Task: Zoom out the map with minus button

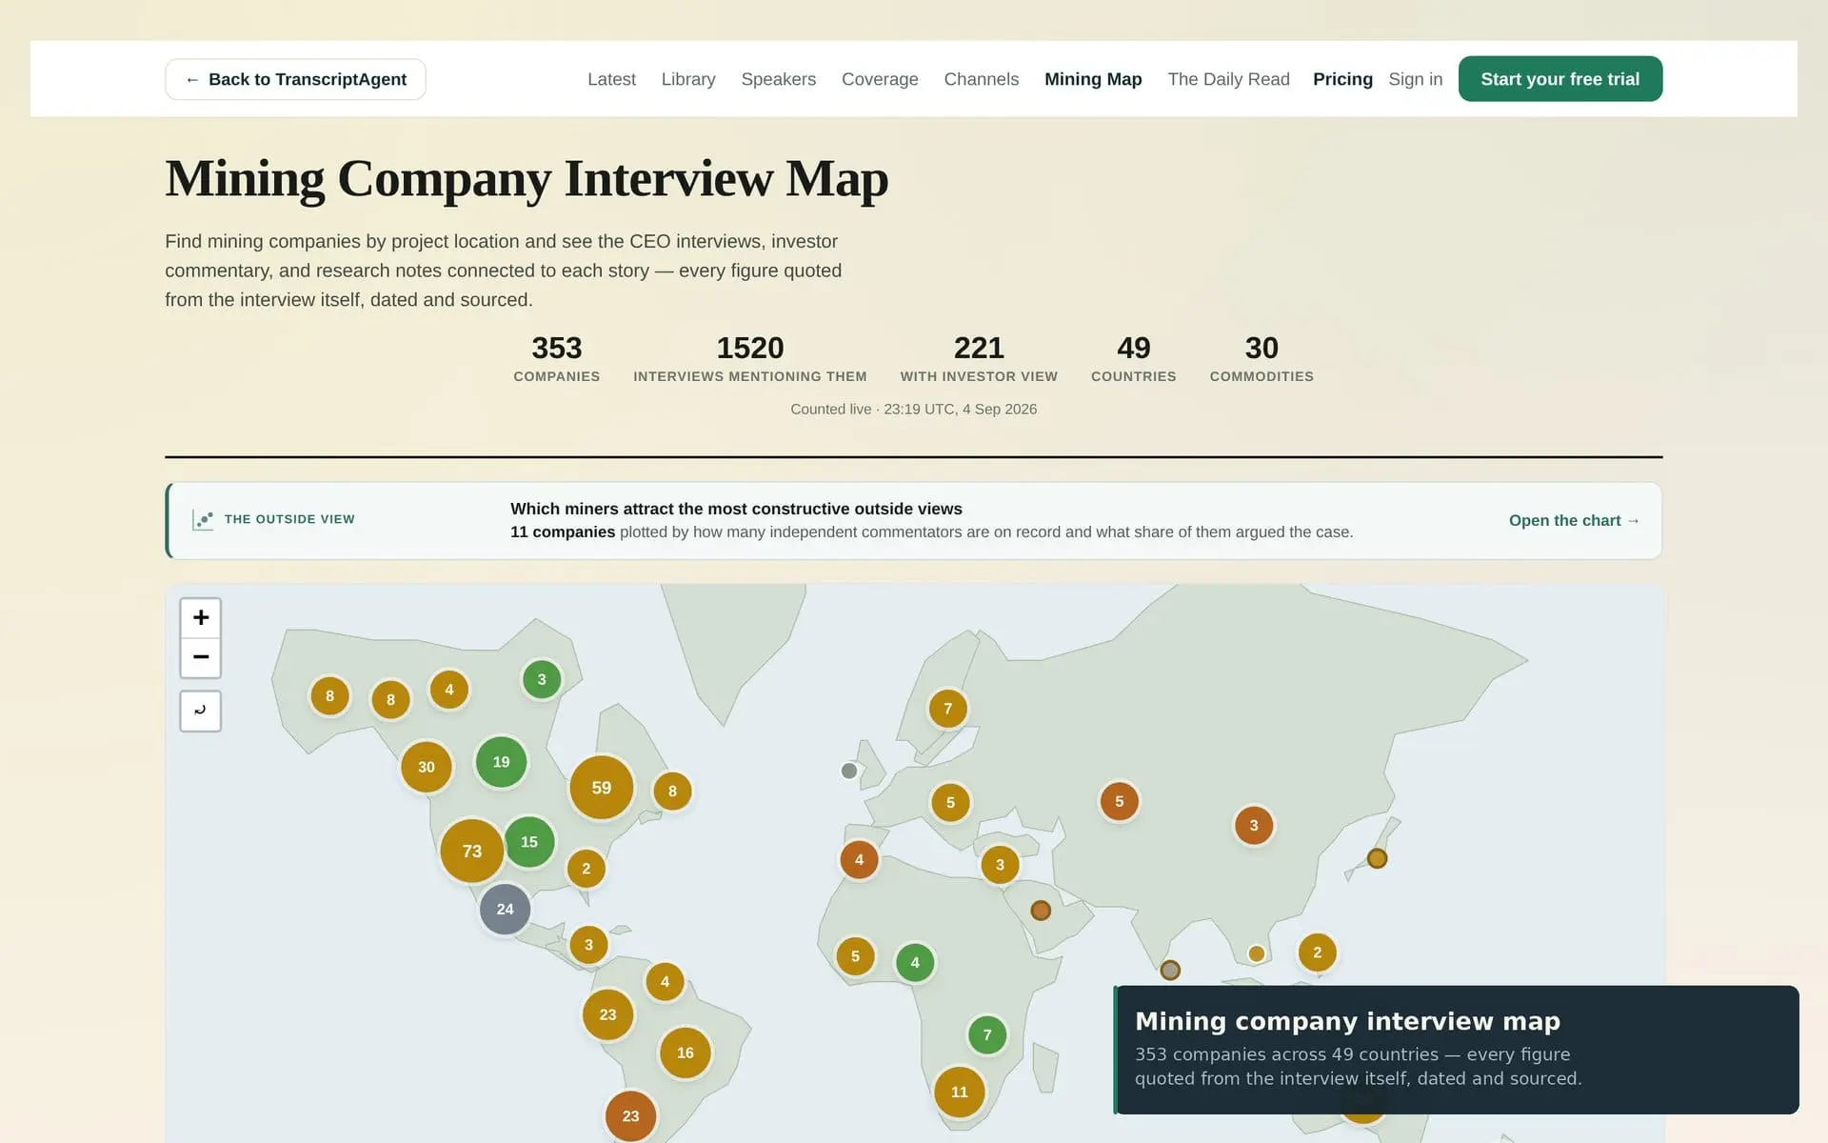Action: point(201,657)
